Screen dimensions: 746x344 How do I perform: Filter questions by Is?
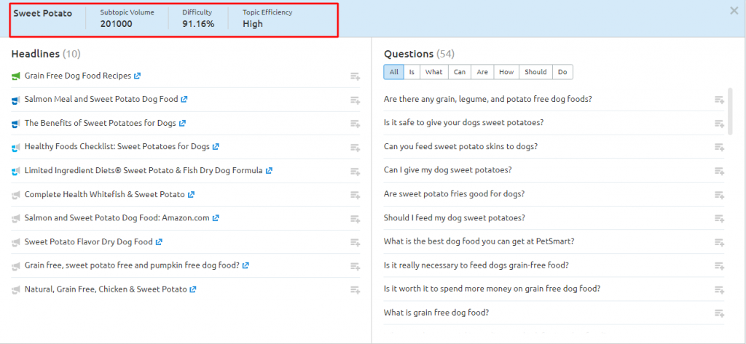412,72
